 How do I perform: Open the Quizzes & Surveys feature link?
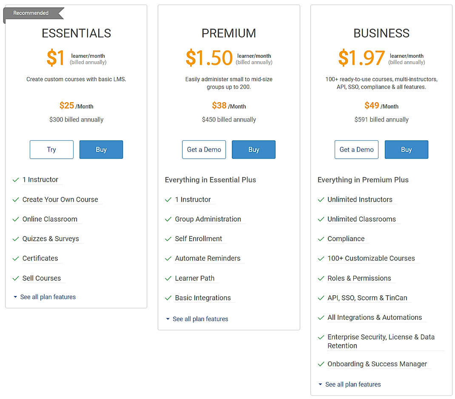coord(50,239)
